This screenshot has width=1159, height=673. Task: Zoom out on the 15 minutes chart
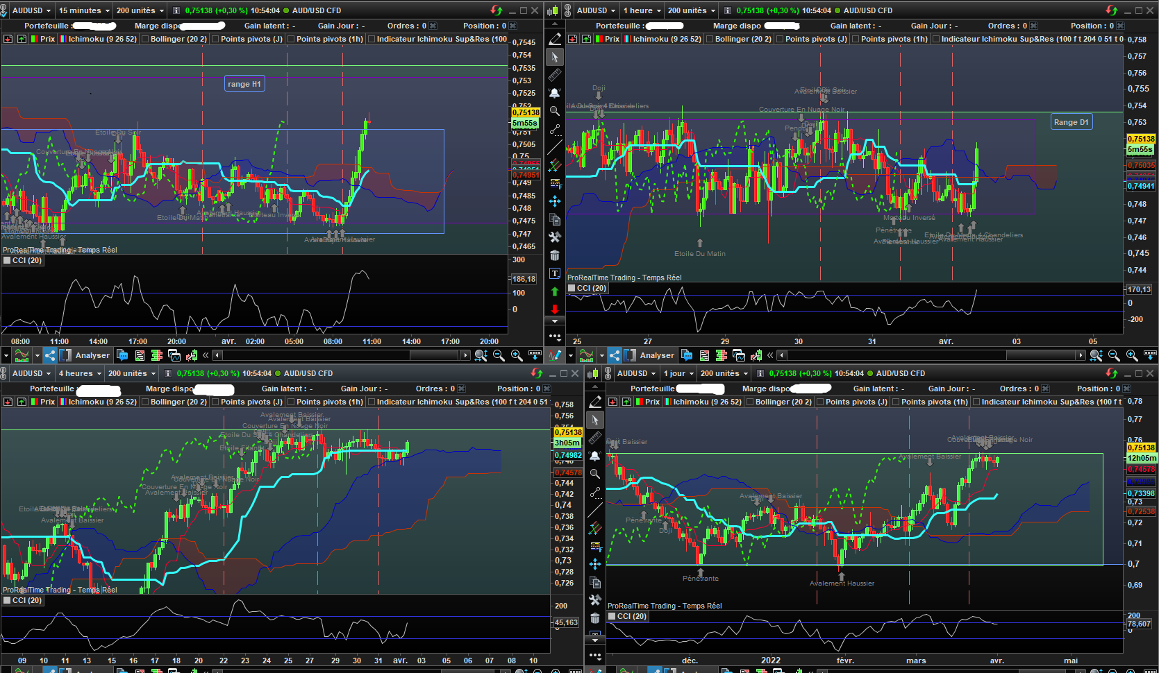click(x=499, y=355)
